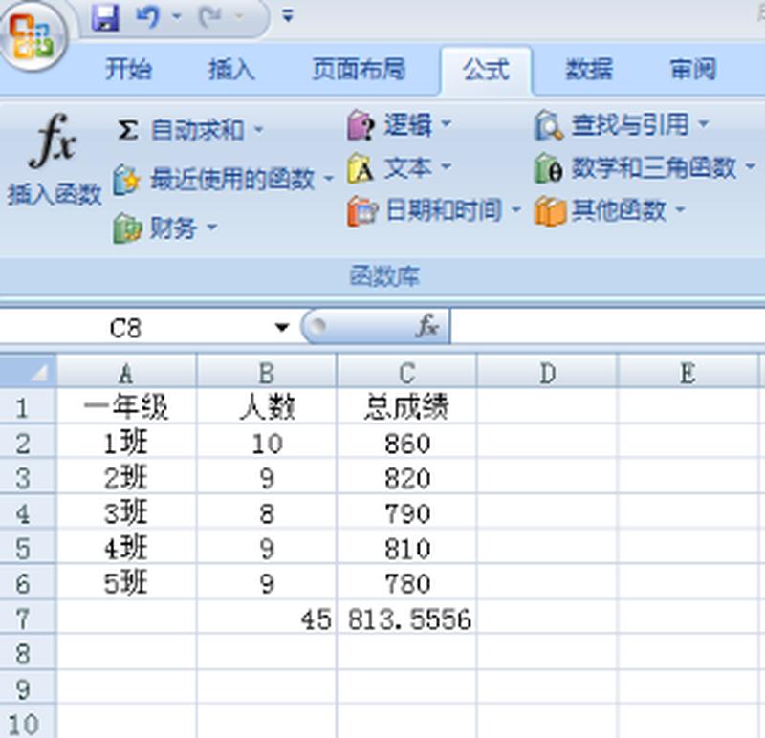Select the cell labeled 5班
The image size is (765, 738).
coord(126,583)
